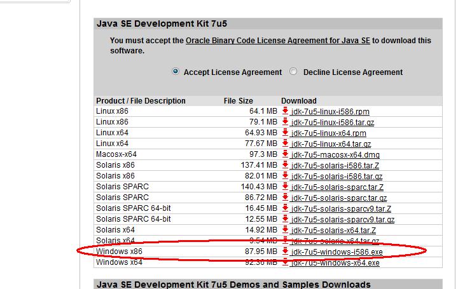Viewport: 458px width, 289px height.
Task: Click red download arrow for linux-i586.rpm
Action: tap(286, 111)
